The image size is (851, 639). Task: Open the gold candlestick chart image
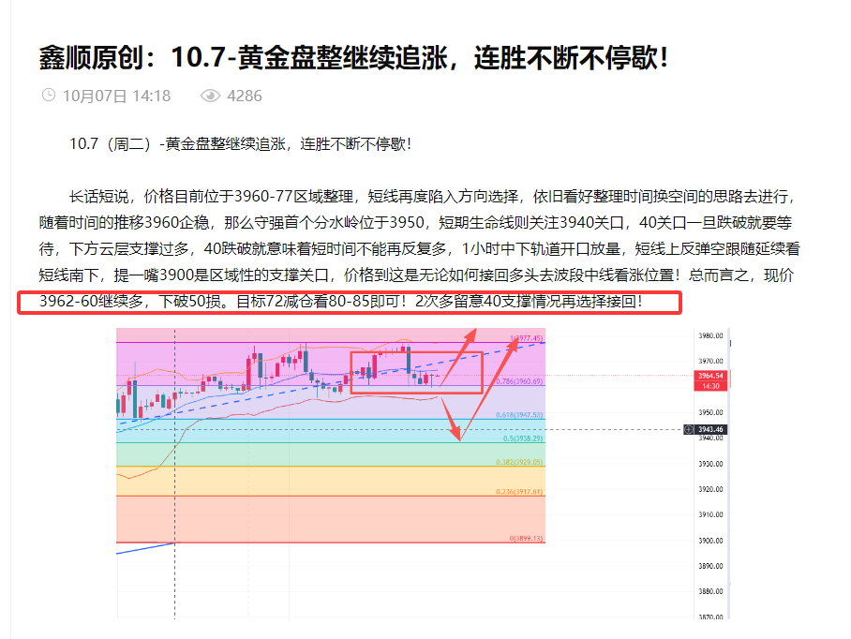(x=423, y=473)
